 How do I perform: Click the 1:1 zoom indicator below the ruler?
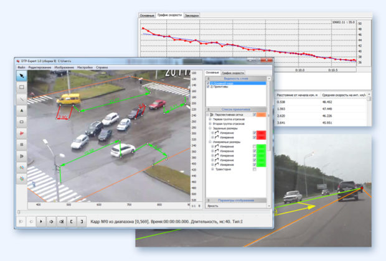click(194, 206)
